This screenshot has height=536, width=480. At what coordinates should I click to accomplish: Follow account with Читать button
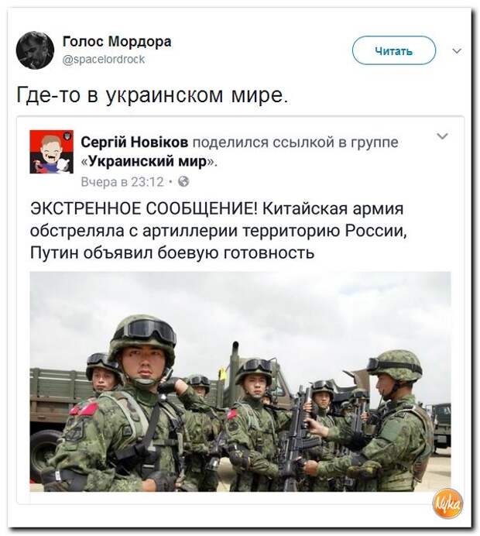pos(394,50)
